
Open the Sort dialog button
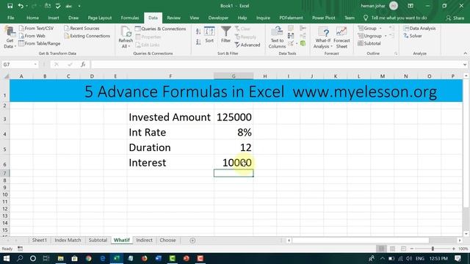[x=209, y=35]
